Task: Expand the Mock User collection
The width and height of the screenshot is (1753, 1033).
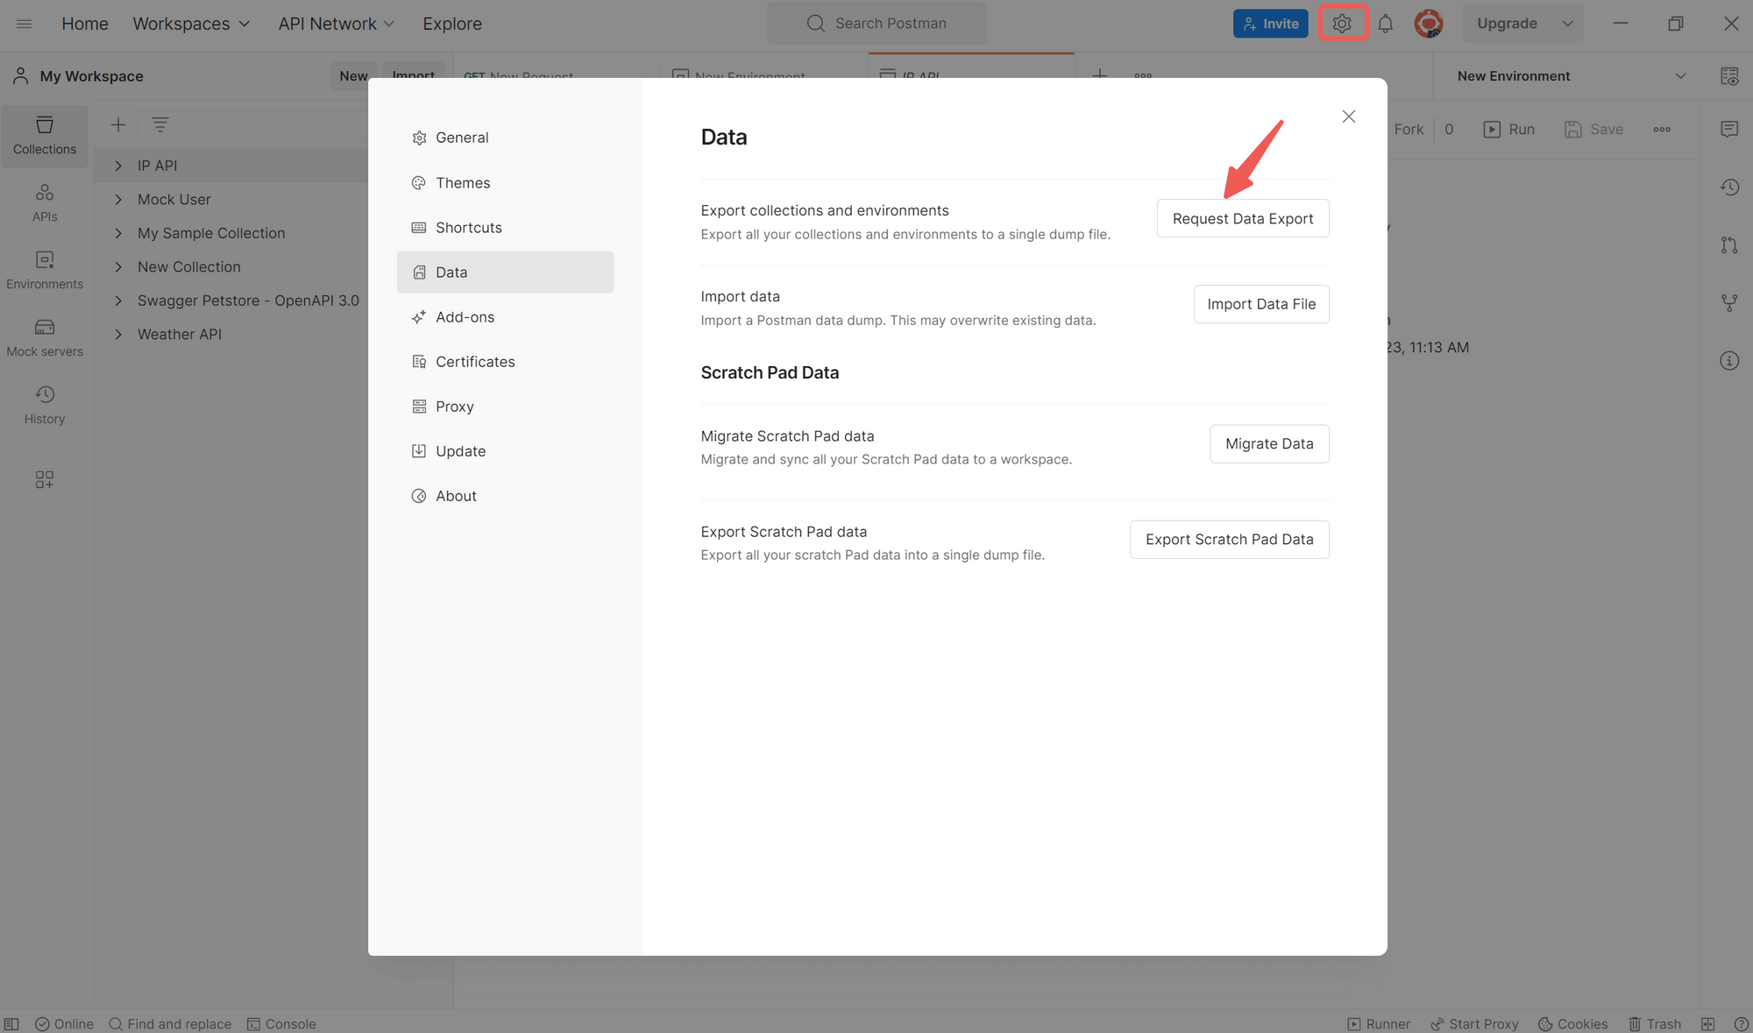Action: (x=118, y=200)
